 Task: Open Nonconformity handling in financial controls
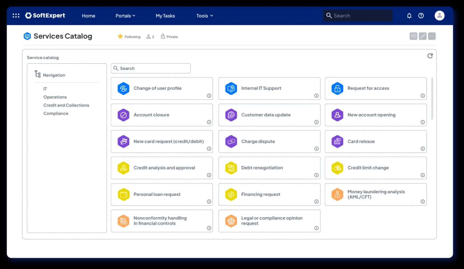[162, 221]
